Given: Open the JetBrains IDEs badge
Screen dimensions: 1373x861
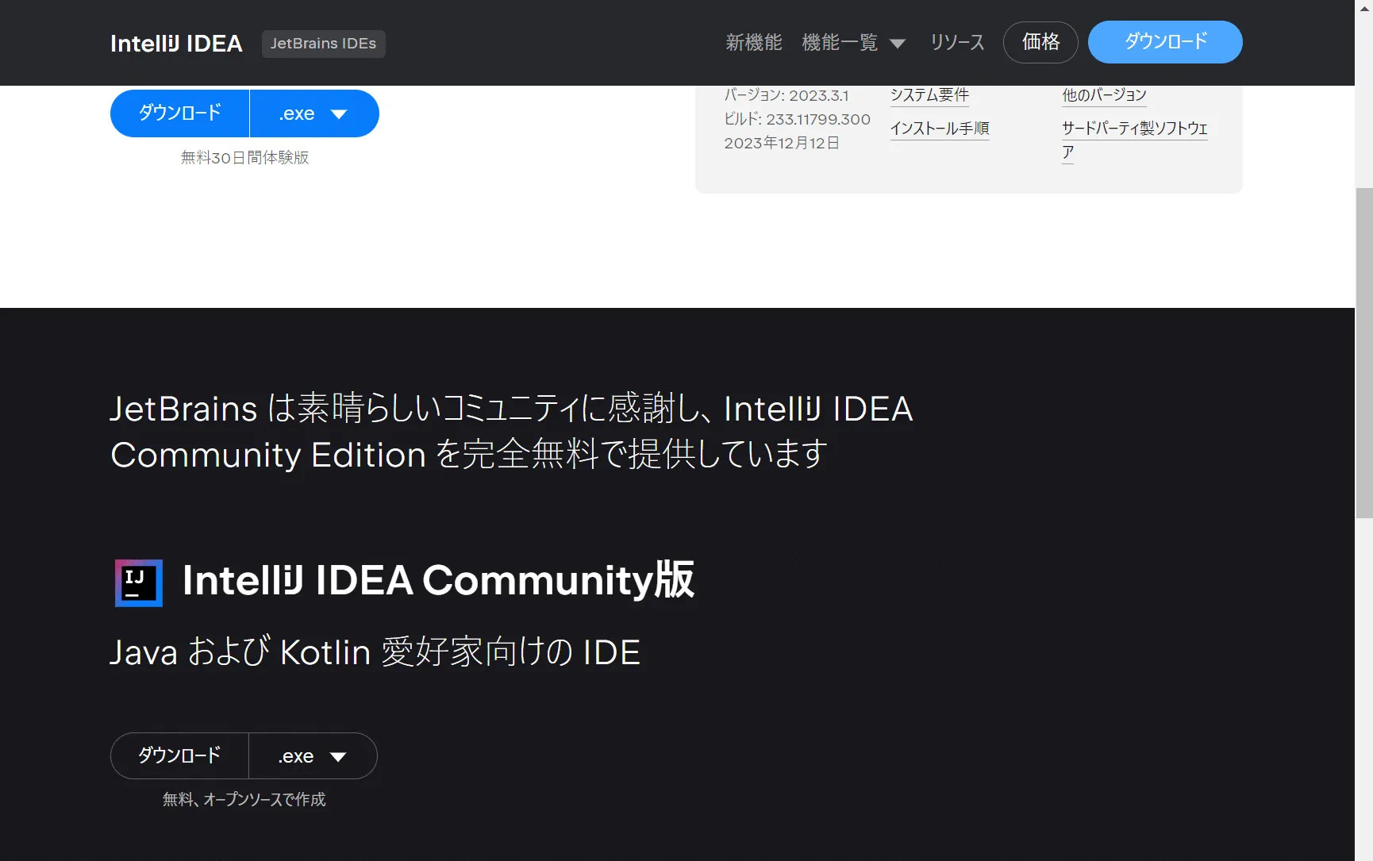Looking at the screenshot, I should 324,44.
